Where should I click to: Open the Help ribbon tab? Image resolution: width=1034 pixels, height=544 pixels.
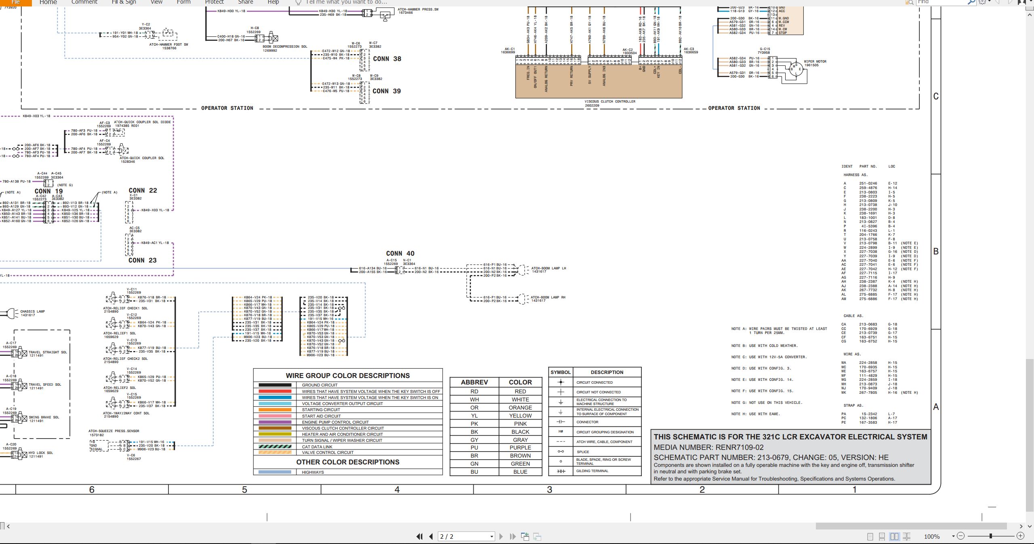coord(273,2)
